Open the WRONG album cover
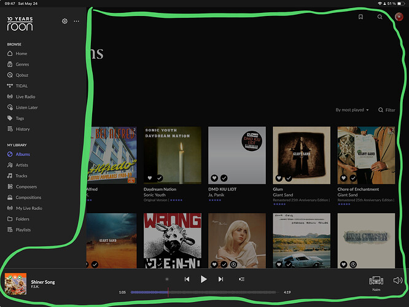 (x=173, y=241)
